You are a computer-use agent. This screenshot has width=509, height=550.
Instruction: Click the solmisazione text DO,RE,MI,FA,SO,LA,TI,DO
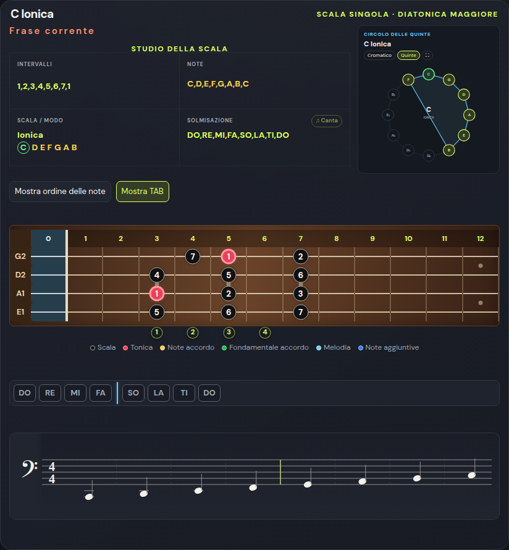(238, 135)
